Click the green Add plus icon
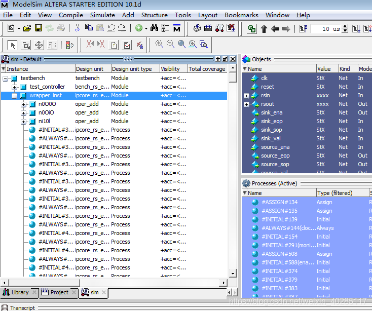The width and height of the screenshot is (372, 311). click(x=139, y=28)
